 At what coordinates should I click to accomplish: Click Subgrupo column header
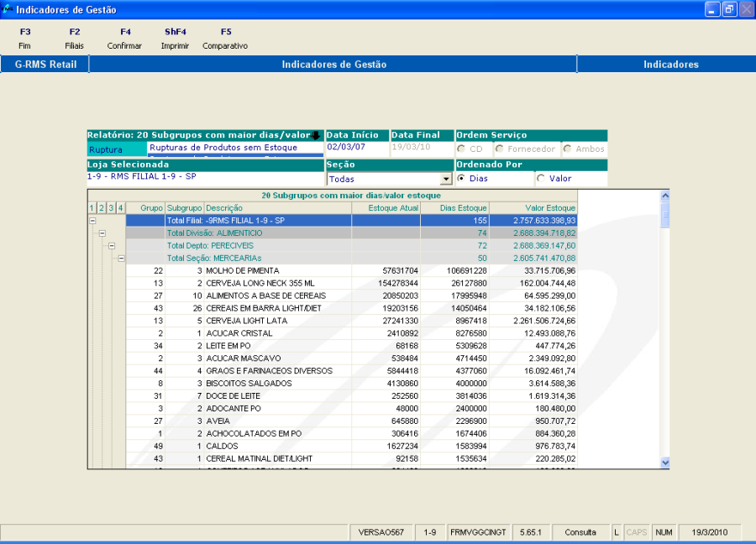click(185, 208)
